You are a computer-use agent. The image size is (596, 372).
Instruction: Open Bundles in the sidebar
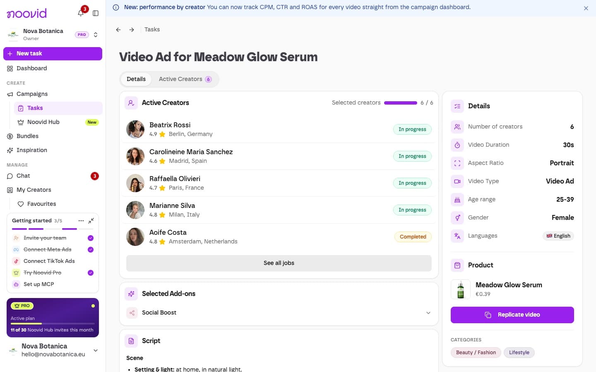pyautogui.click(x=53, y=136)
